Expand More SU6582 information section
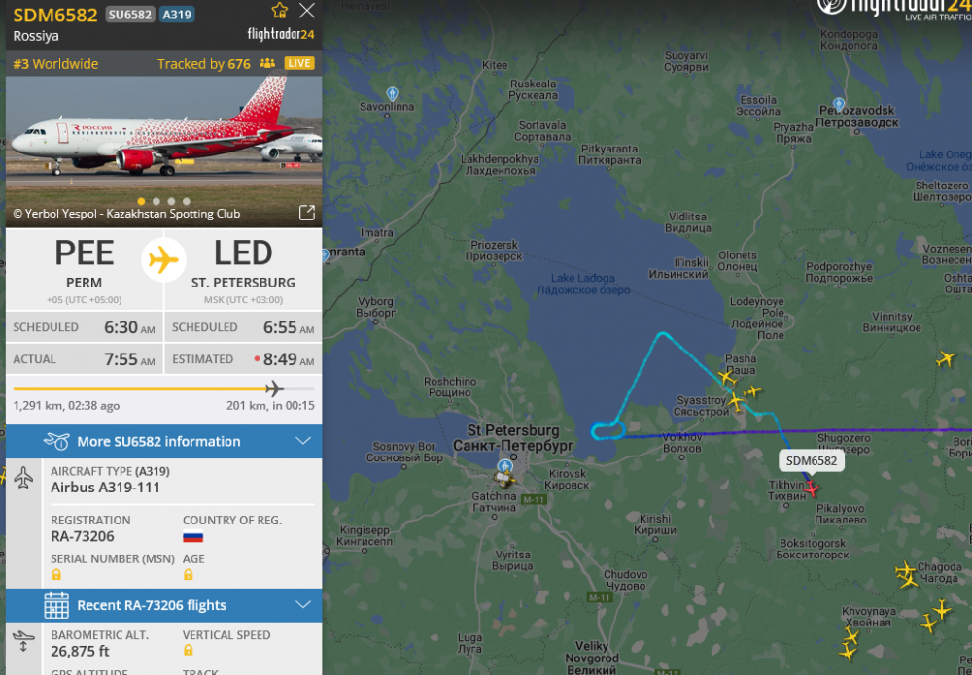972x675 pixels. (163, 442)
